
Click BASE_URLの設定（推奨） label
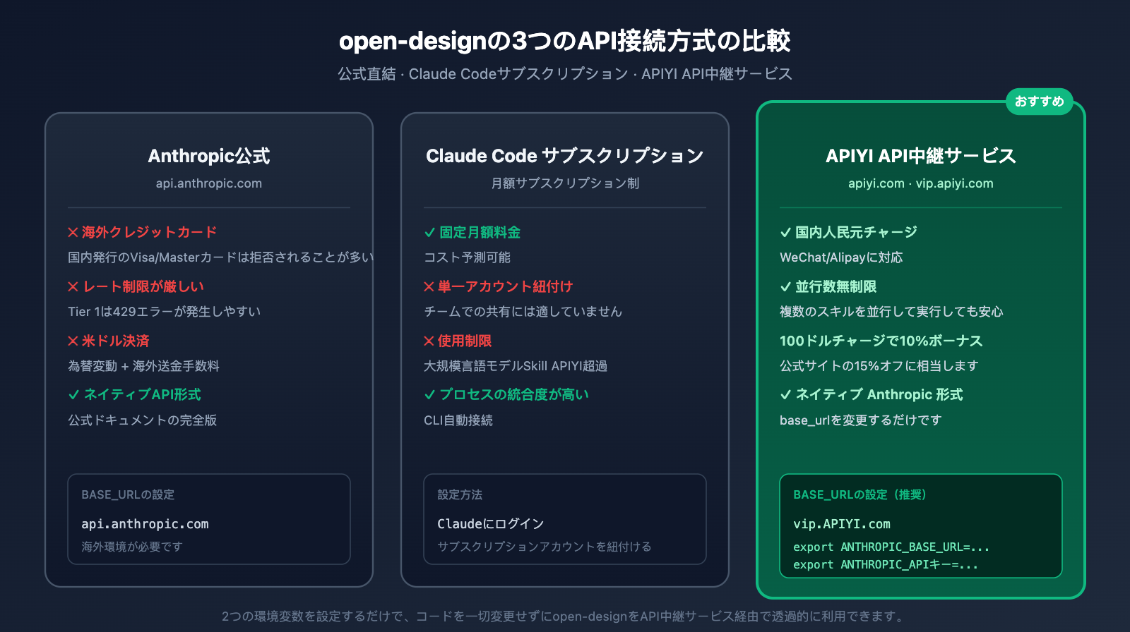(x=860, y=495)
